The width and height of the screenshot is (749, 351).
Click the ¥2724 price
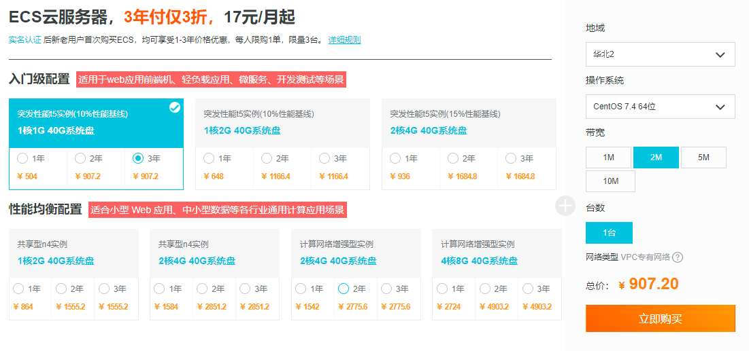coord(449,307)
